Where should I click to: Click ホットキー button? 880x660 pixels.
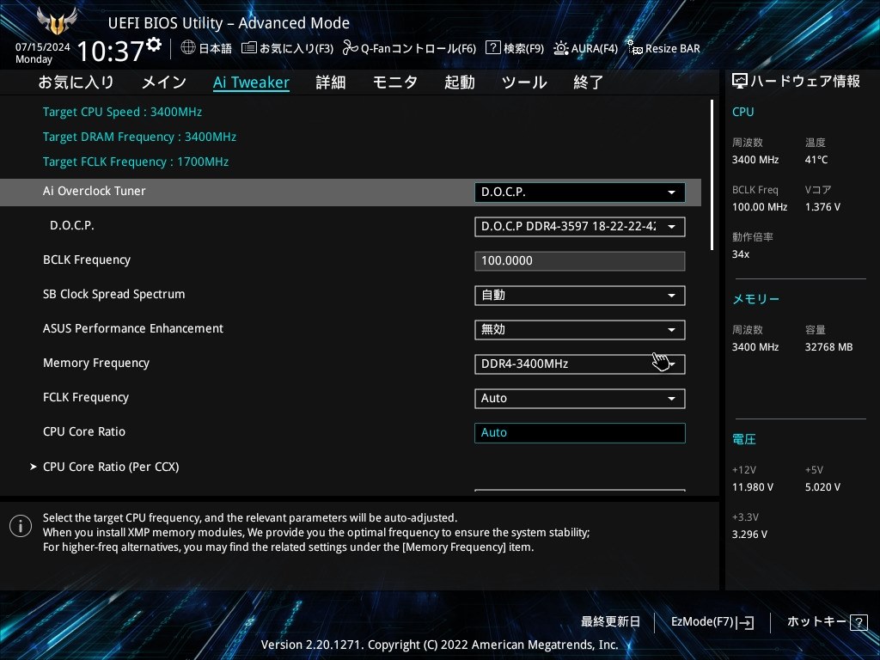828,622
